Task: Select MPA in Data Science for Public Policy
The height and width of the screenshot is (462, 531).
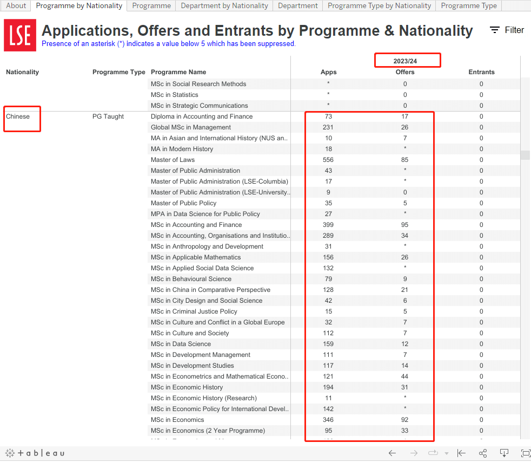Action: point(205,214)
